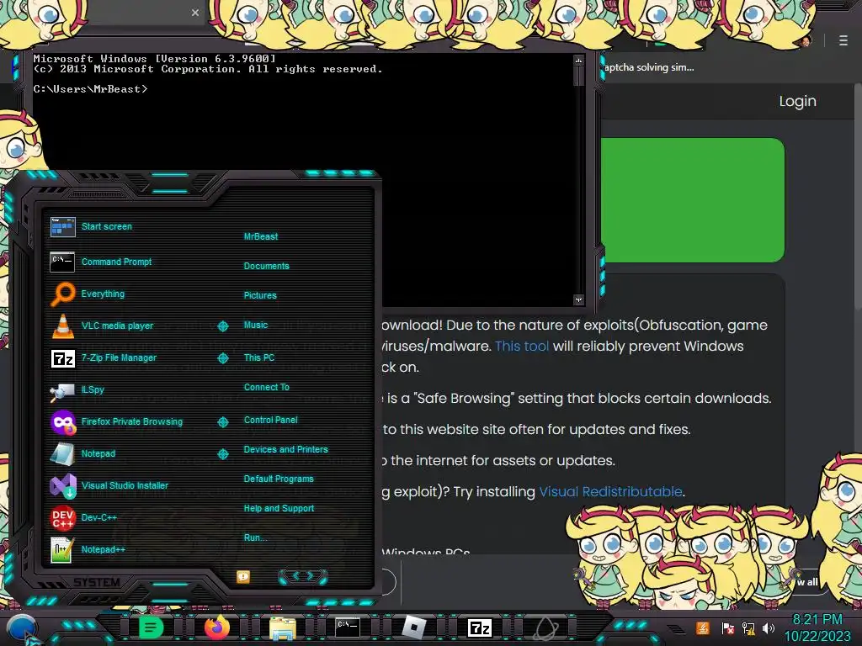Screen dimensions: 862x646
Task: Click the large green button in browser
Action: coord(693,200)
